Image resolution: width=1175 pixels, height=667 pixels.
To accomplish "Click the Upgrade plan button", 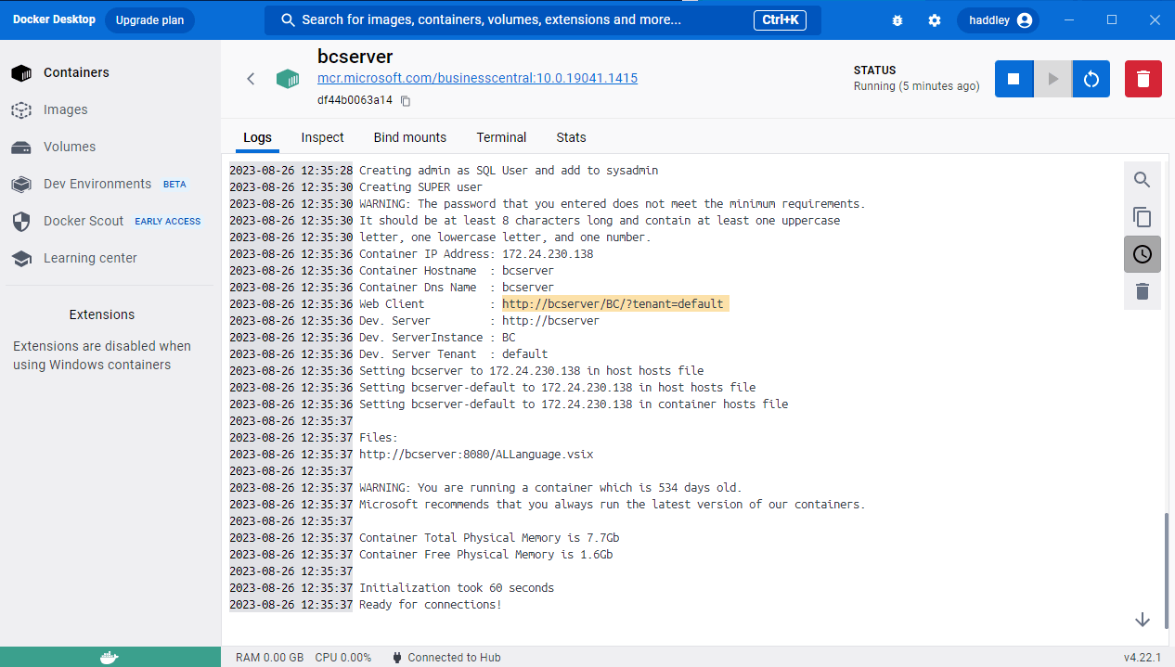I will pos(149,20).
